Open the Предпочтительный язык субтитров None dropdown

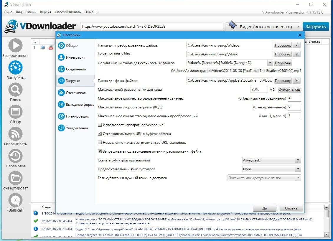pyautogui.click(x=272, y=169)
